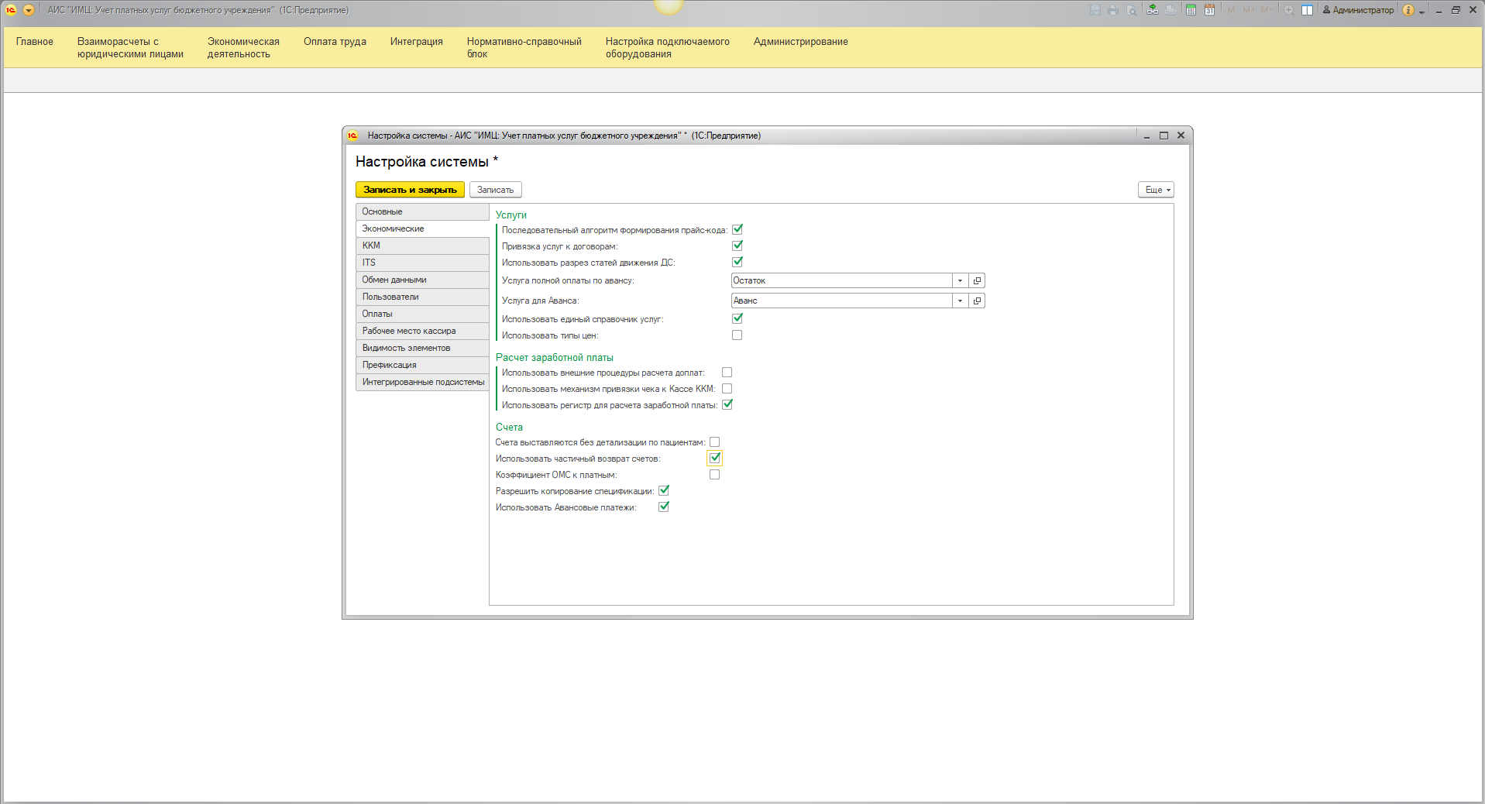1485x804 pixels.
Task: Toggle the split panels layout icon
Action: 1308,10
